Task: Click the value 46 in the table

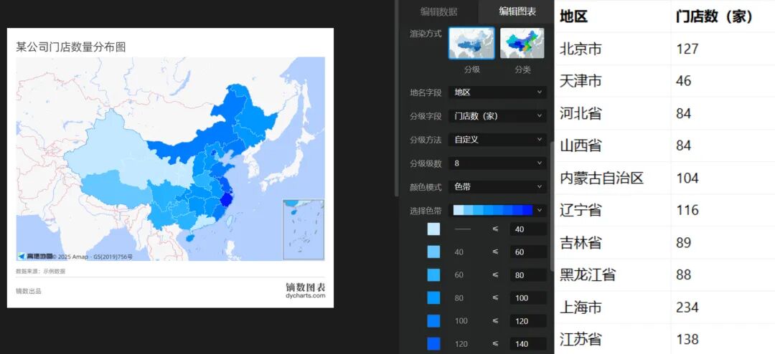Action: click(x=684, y=81)
